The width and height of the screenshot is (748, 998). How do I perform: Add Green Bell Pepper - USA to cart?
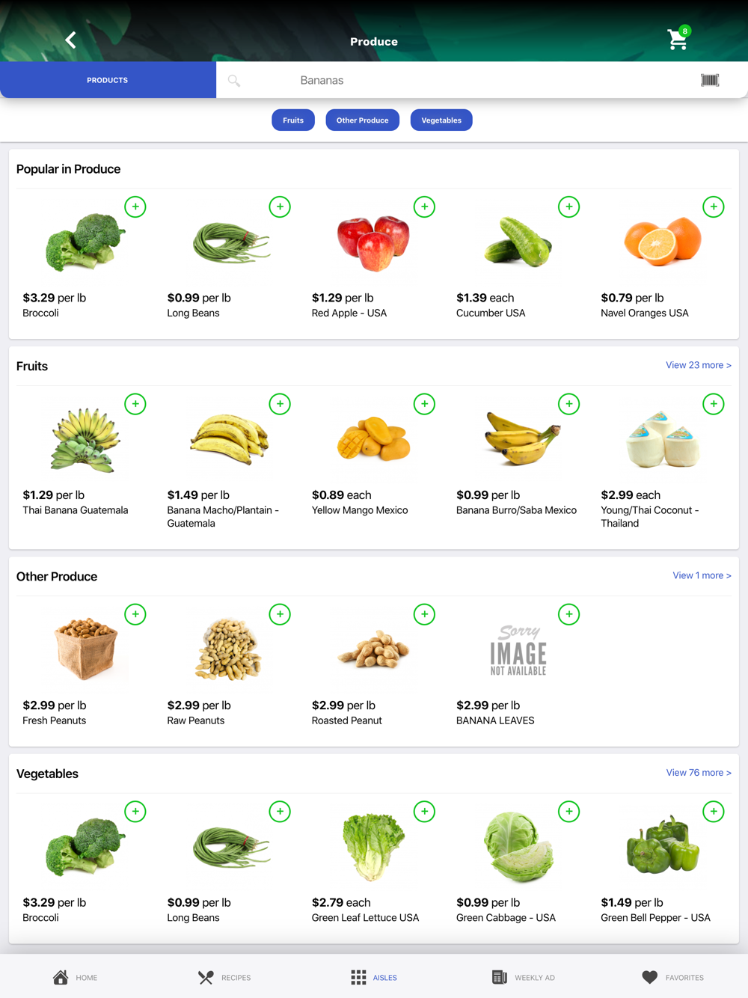pos(714,812)
